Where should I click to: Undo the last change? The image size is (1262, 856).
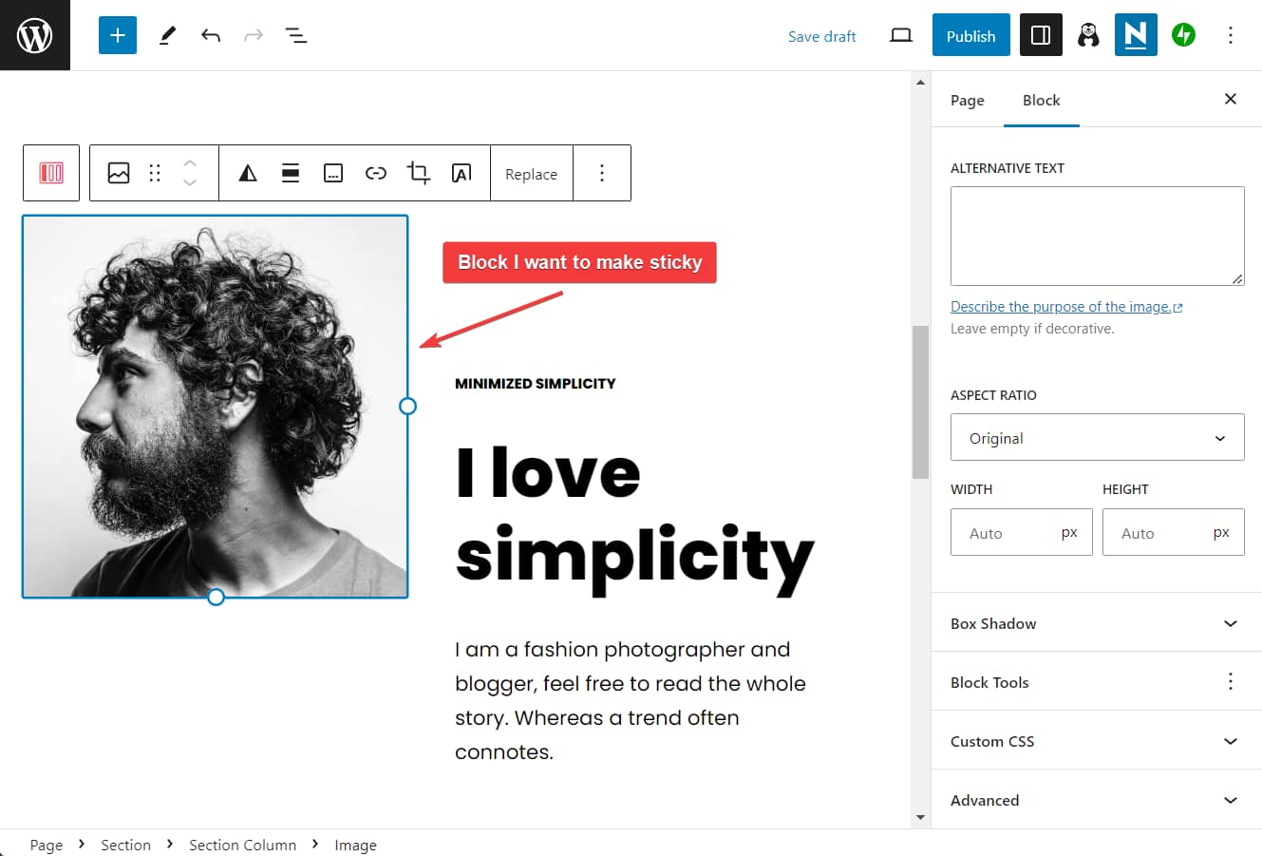210,35
